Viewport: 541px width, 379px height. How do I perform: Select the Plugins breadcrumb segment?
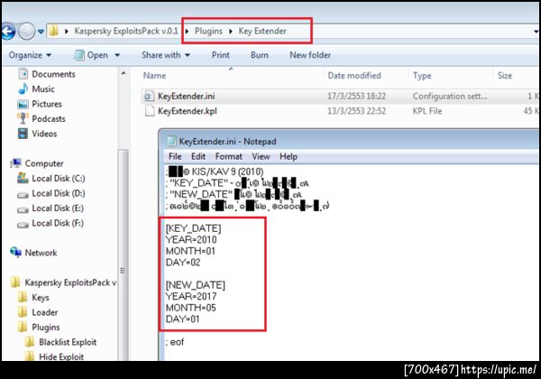[x=208, y=31]
